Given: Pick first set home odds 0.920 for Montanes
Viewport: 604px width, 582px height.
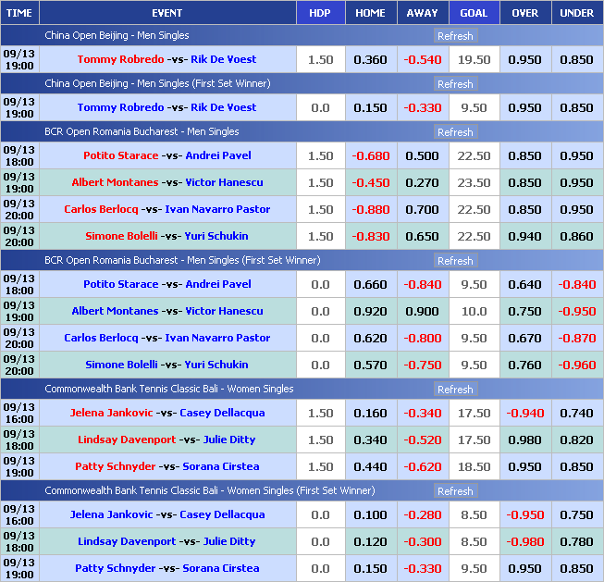Looking at the screenshot, I should pos(371,311).
